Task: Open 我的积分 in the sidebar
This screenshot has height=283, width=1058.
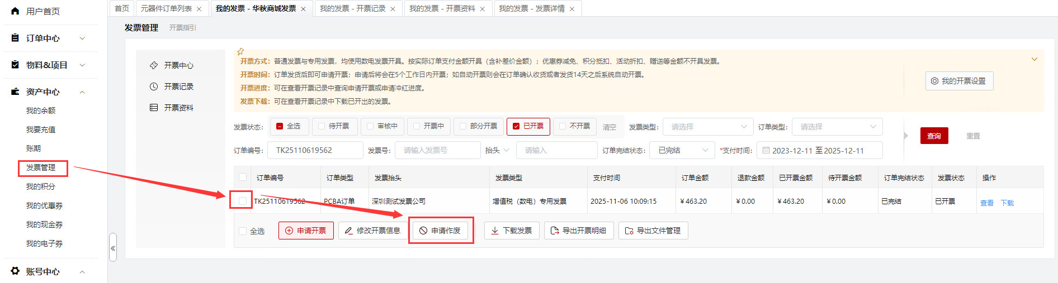Action: (x=41, y=186)
